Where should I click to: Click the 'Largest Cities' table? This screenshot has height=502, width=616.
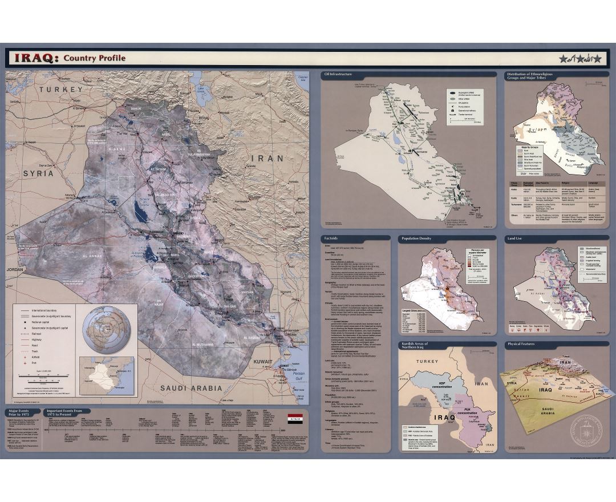pyautogui.click(x=414, y=321)
